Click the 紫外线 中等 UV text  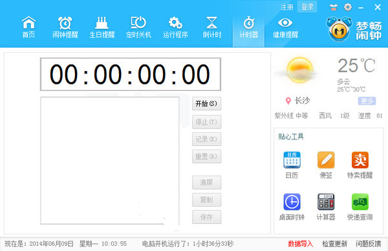(291, 115)
